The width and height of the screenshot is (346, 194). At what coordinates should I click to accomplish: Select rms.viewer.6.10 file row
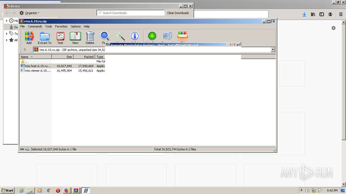tap(62, 71)
